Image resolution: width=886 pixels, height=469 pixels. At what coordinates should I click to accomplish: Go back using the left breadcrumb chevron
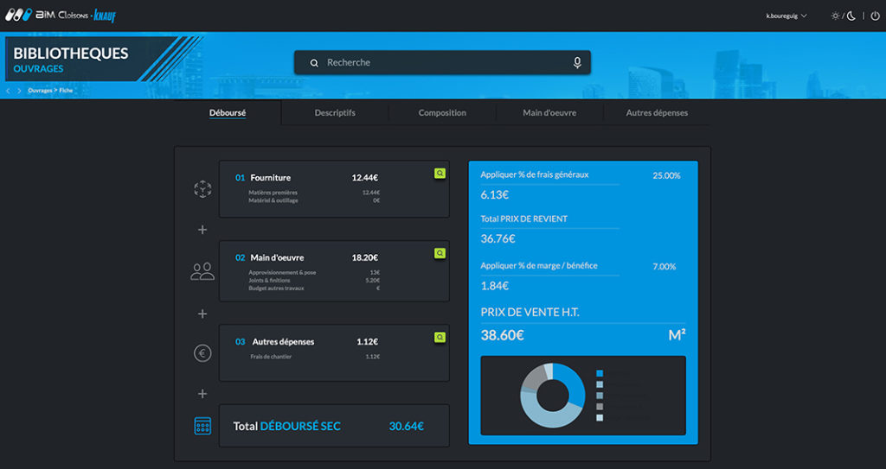9,91
